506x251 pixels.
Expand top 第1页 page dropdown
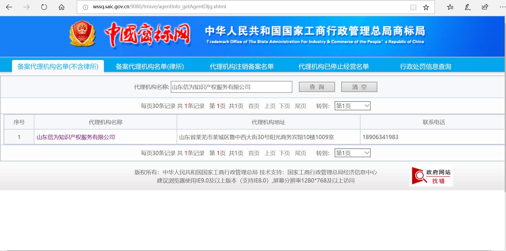coord(353,106)
